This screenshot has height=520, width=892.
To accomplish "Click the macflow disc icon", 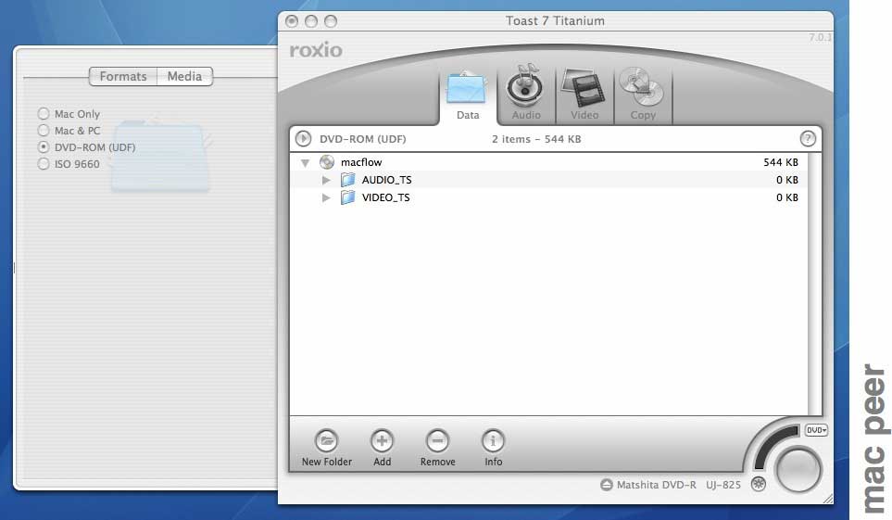I will (327, 162).
